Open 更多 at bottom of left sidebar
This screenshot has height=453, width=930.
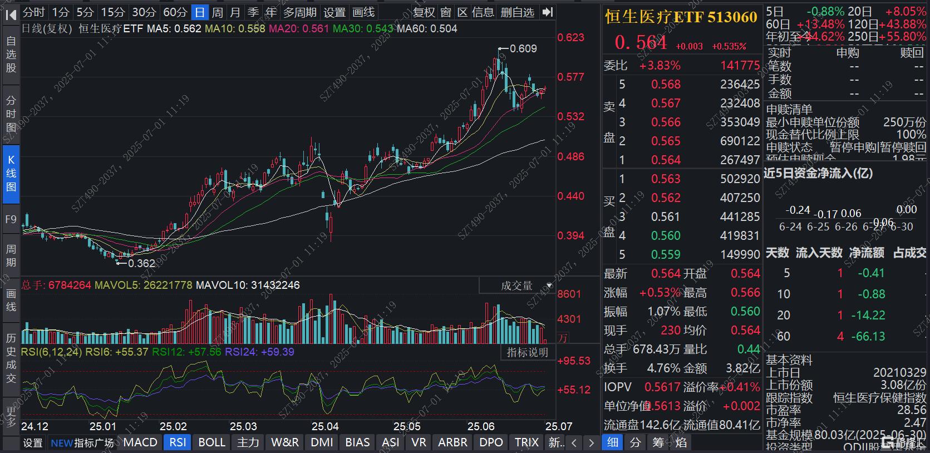[11, 416]
